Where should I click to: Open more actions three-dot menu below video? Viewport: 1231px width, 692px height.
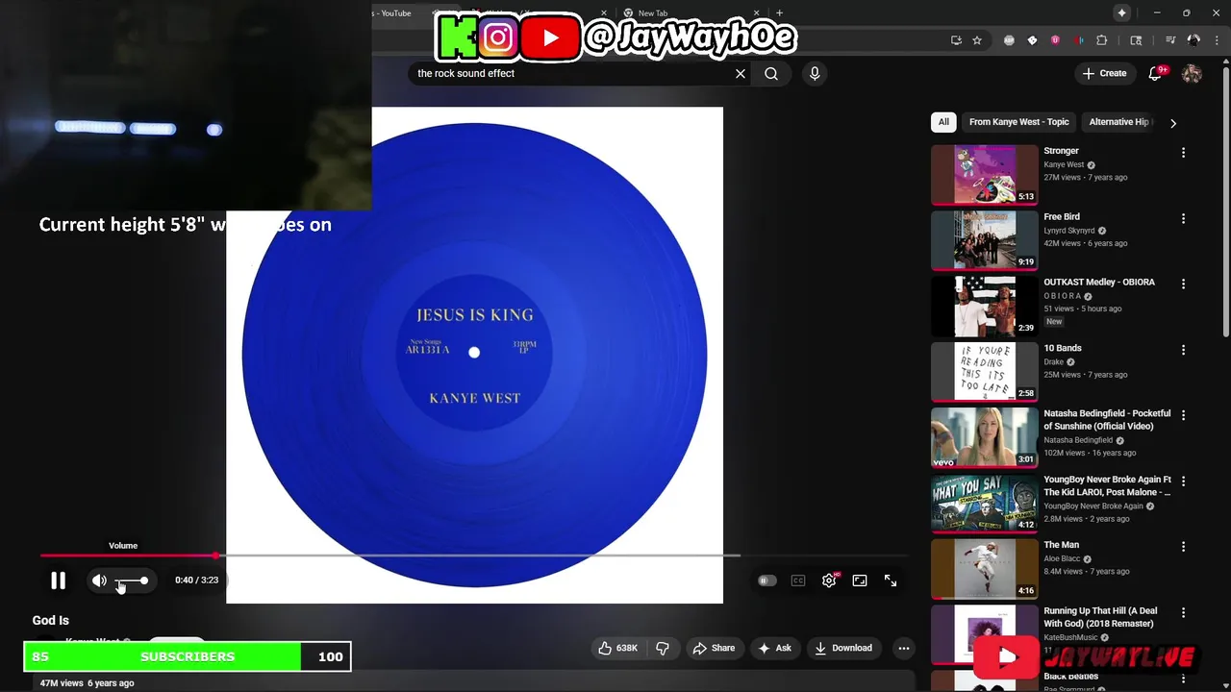tap(903, 648)
